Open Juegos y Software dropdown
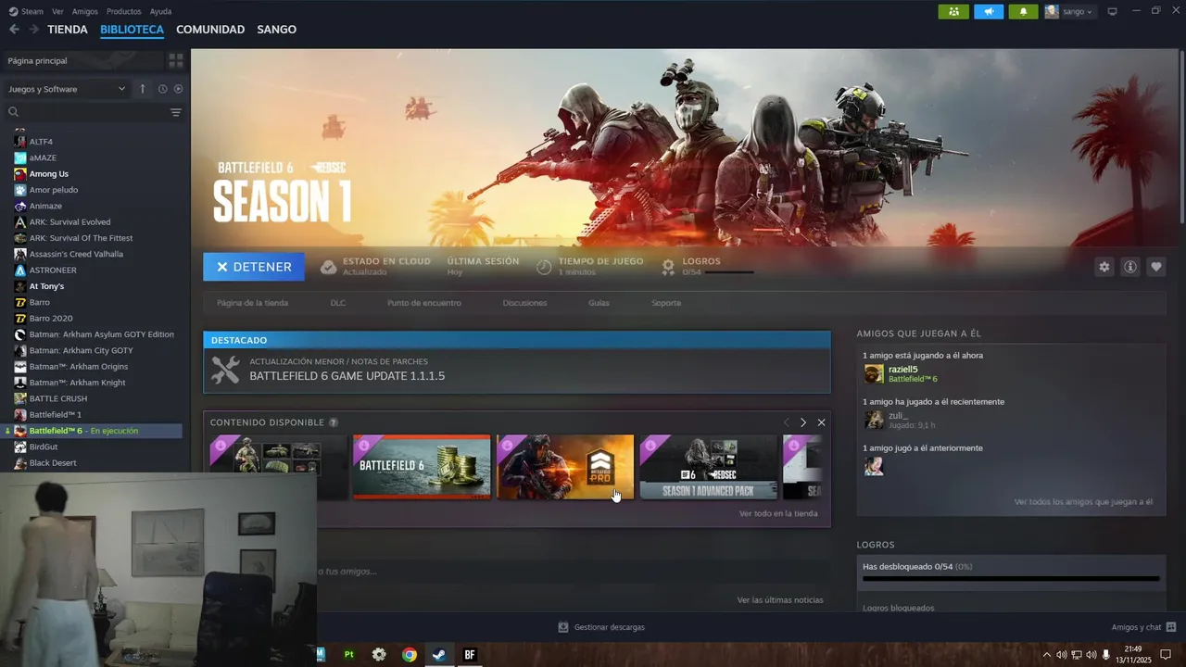 [67, 89]
